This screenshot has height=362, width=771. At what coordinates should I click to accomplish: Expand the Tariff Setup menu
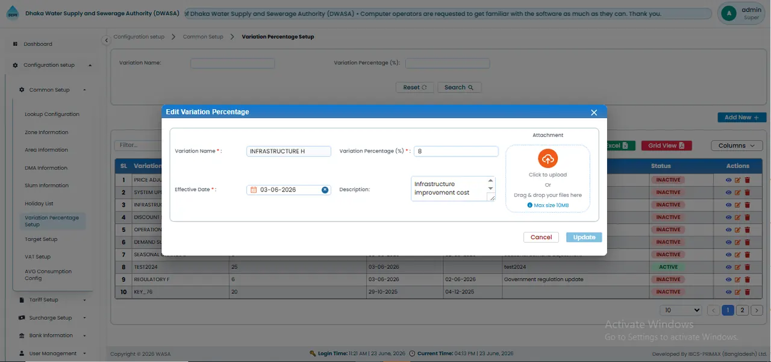tap(52, 300)
